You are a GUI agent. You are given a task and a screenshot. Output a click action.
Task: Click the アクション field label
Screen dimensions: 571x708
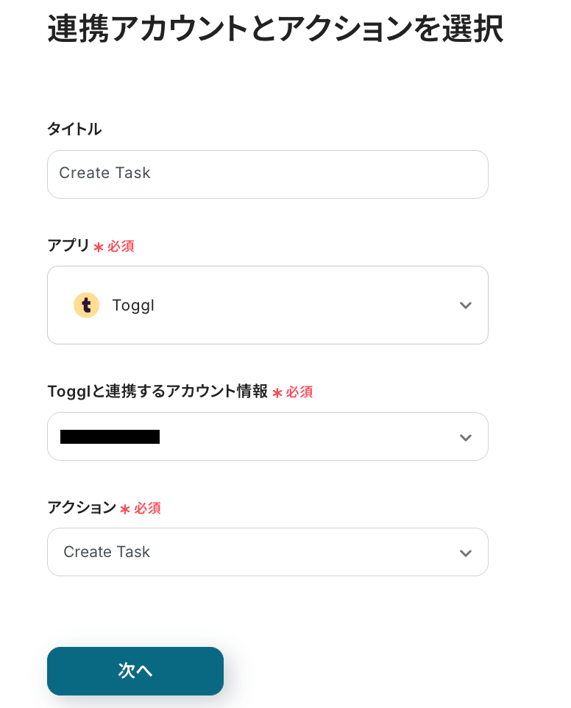click(82, 508)
